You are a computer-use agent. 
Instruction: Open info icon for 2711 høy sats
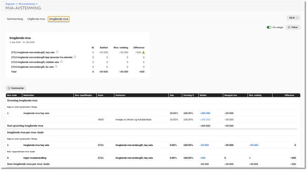pyautogui.click(x=57, y=52)
